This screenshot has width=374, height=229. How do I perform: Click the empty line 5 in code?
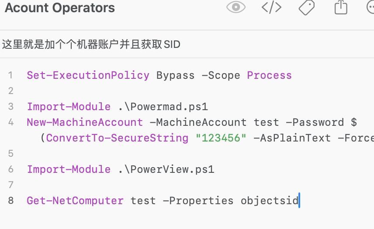[191, 154]
